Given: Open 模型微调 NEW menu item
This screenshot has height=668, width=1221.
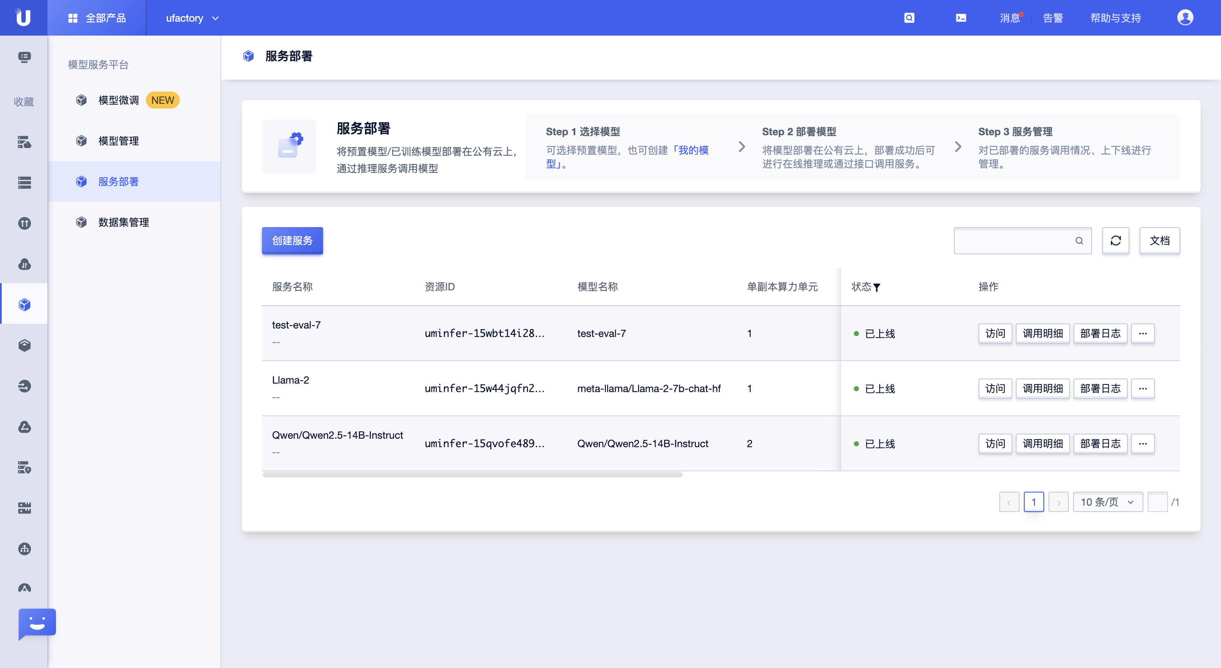Looking at the screenshot, I should point(119,100).
